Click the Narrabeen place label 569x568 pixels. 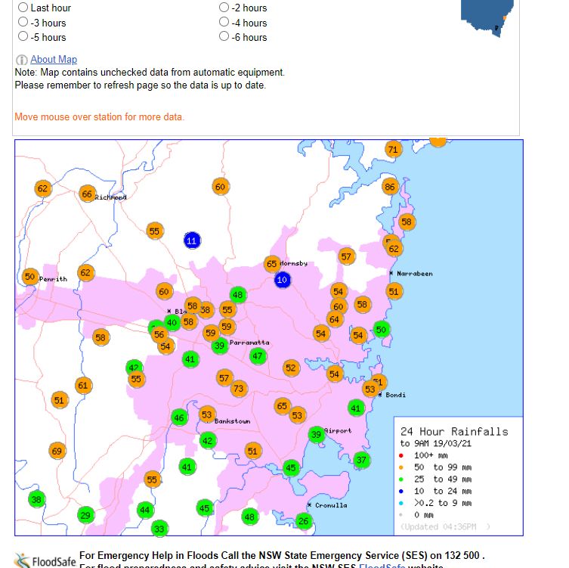click(x=414, y=274)
